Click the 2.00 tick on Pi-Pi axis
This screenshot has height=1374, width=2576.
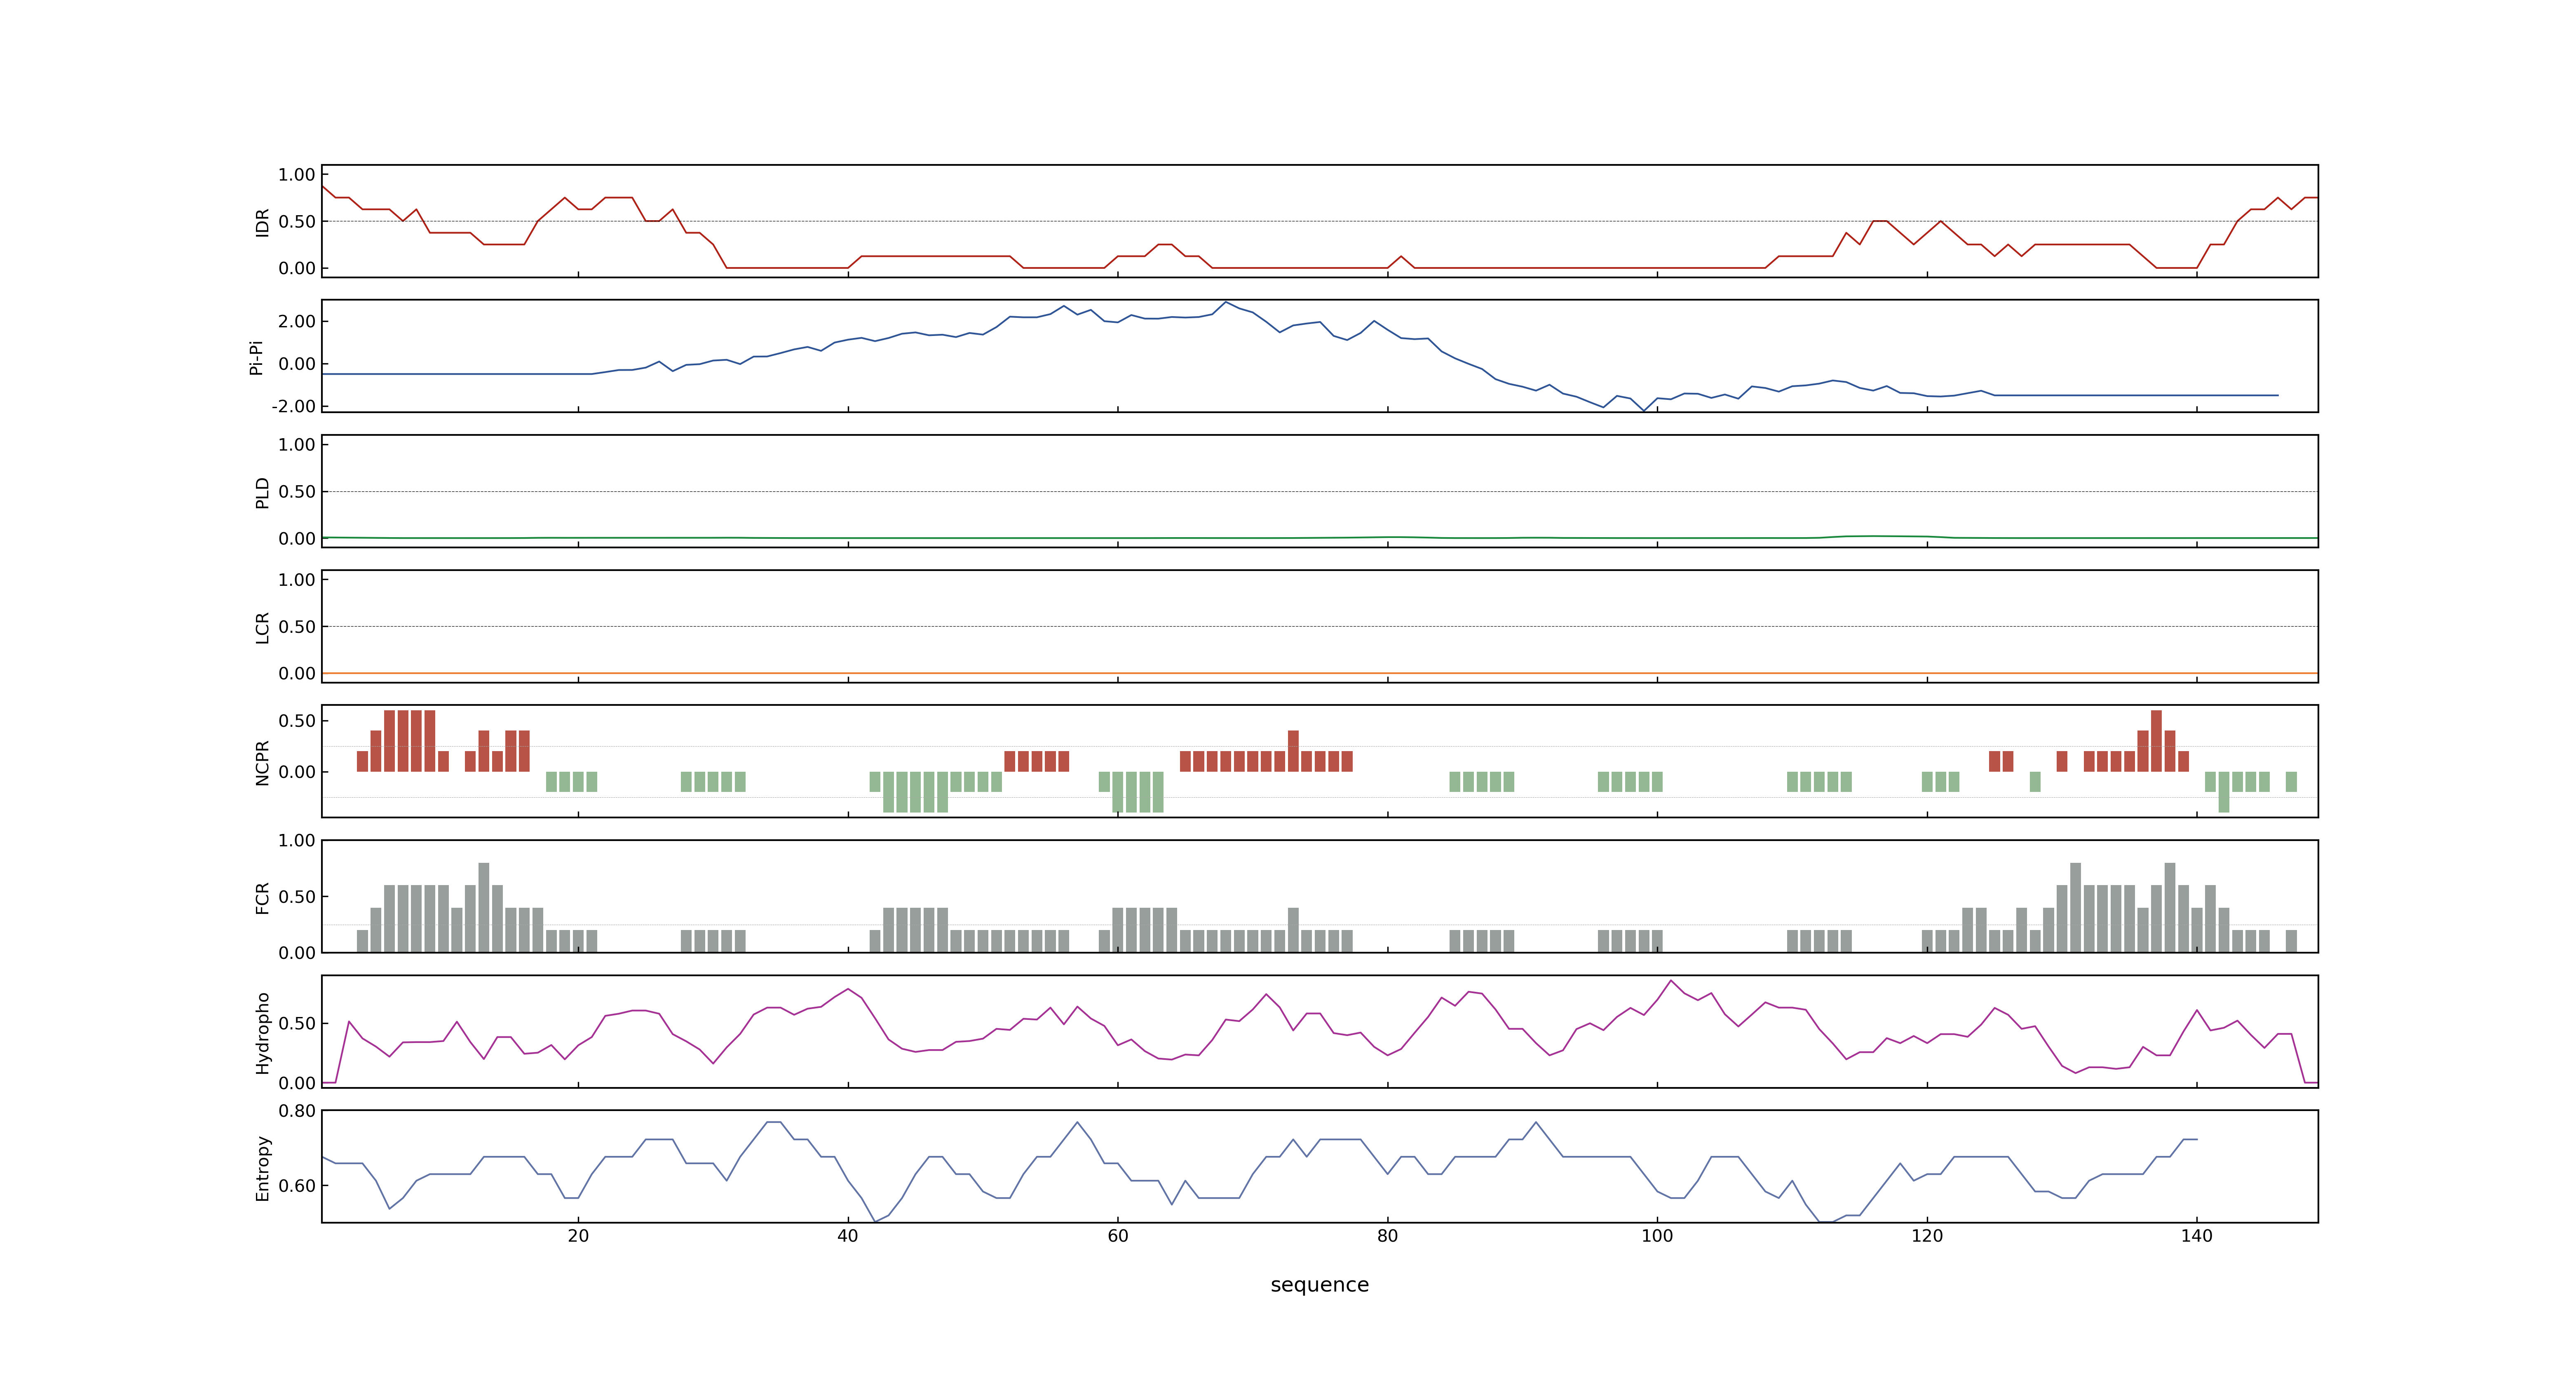297,321
